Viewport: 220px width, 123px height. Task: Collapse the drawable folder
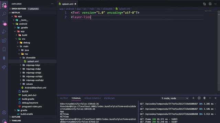click(31, 58)
